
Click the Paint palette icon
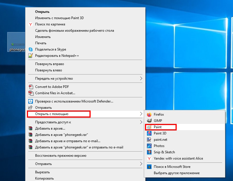(x=149, y=127)
